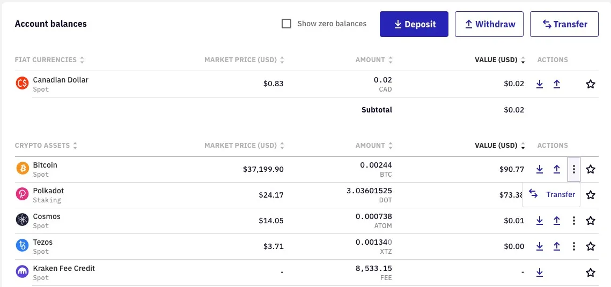Click the deposit icon for Tezos
This screenshot has height=287, width=611.
click(540, 246)
